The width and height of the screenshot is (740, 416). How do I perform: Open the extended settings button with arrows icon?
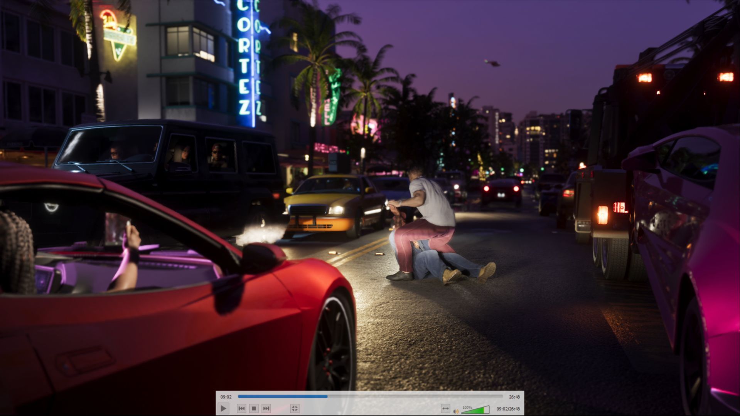445,408
